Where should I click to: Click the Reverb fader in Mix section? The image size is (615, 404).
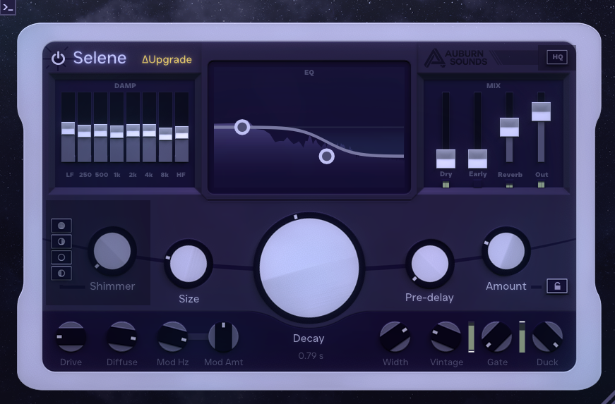coord(509,127)
